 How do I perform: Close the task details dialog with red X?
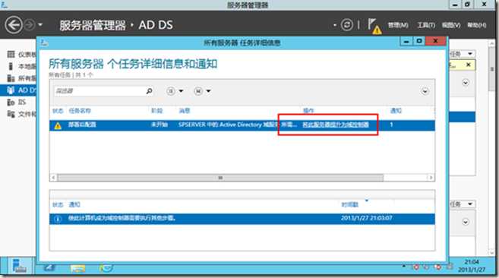tap(436, 41)
